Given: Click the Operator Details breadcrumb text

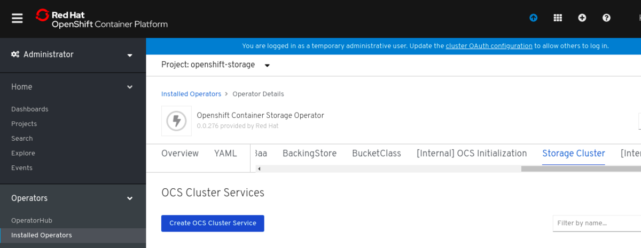Looking at the screenshot, I should click(258, 94).
